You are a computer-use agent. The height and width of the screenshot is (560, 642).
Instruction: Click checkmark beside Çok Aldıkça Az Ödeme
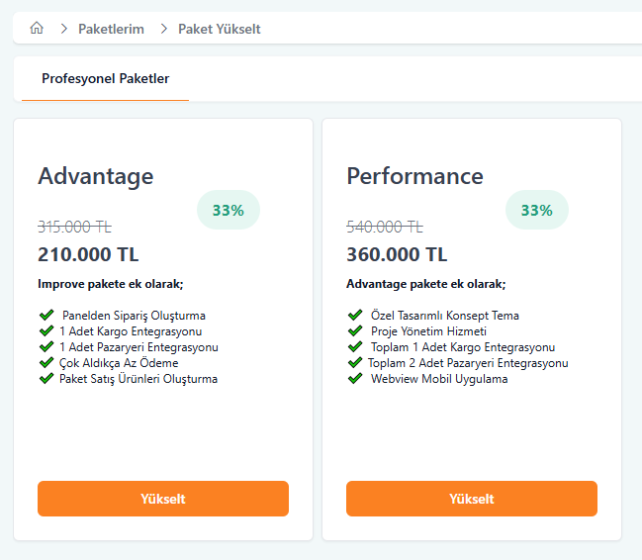click(46, 363)
